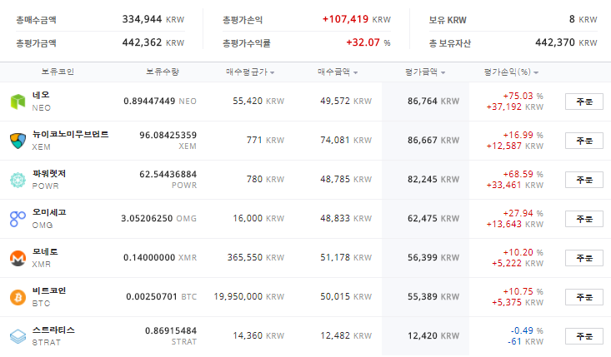Click the Monero XMR coin icon
The width and height of the screenshot is (611, 357).
pos(18,258)
